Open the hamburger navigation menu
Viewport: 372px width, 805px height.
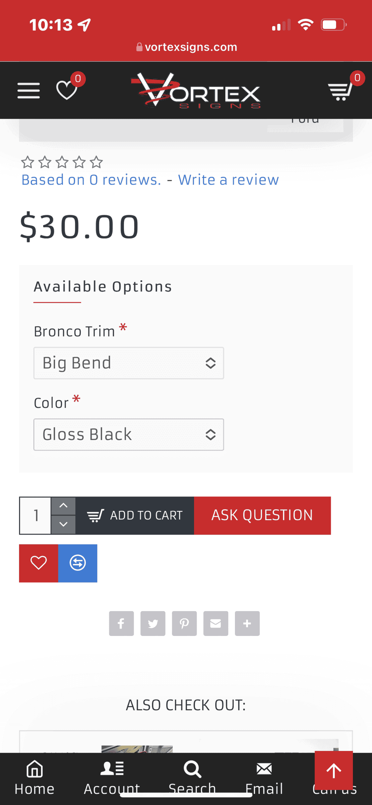[28, 90]
